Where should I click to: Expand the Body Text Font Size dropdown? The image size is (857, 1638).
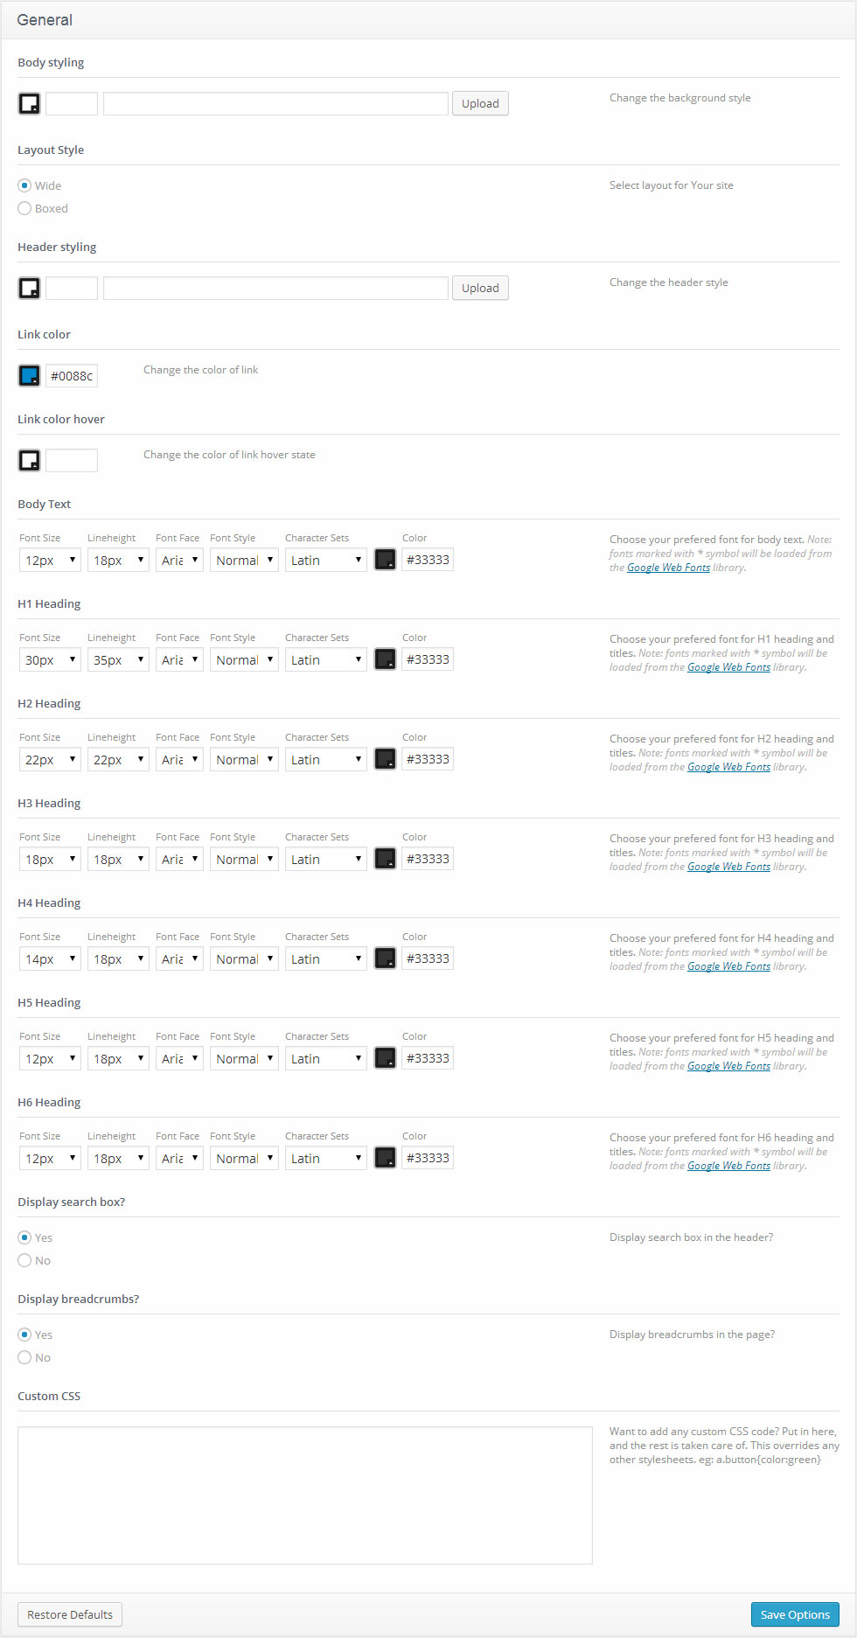point(50,561)
